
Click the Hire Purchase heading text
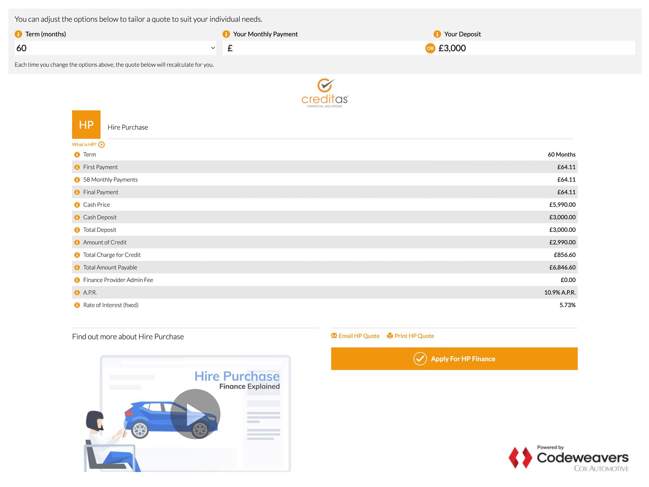point(128,127)
